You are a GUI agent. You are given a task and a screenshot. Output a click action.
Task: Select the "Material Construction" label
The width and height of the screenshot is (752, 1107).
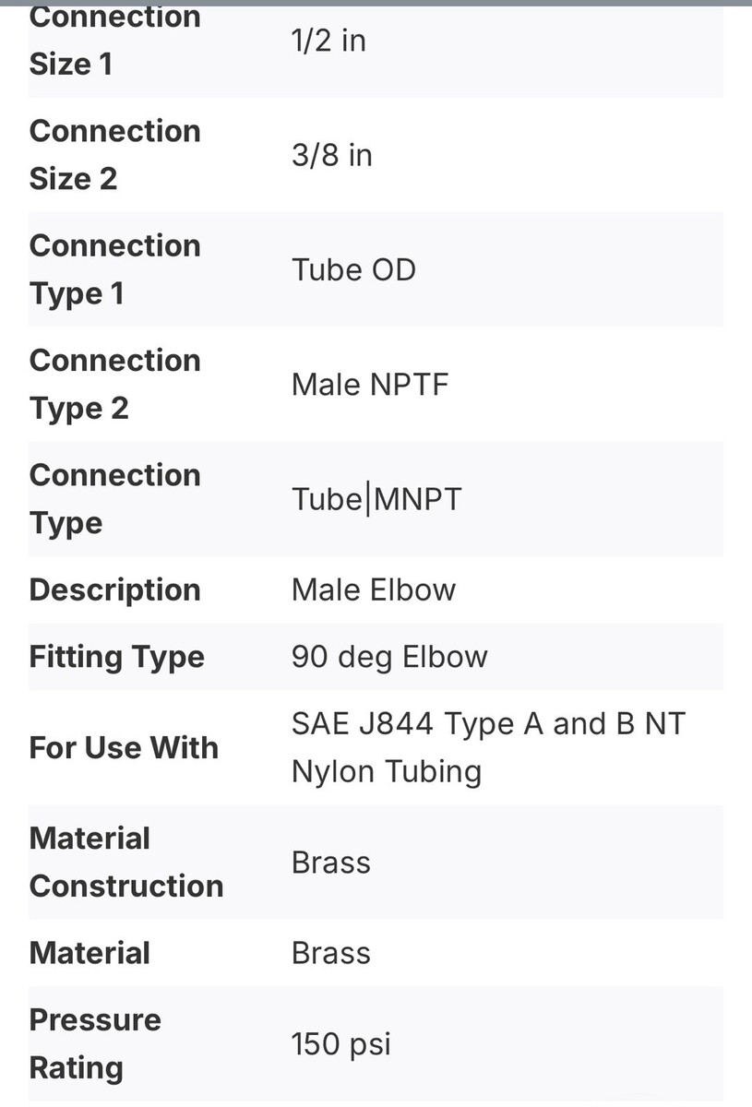tap(125, 862)
